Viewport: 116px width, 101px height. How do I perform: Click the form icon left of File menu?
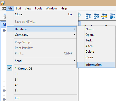[4, 8]
